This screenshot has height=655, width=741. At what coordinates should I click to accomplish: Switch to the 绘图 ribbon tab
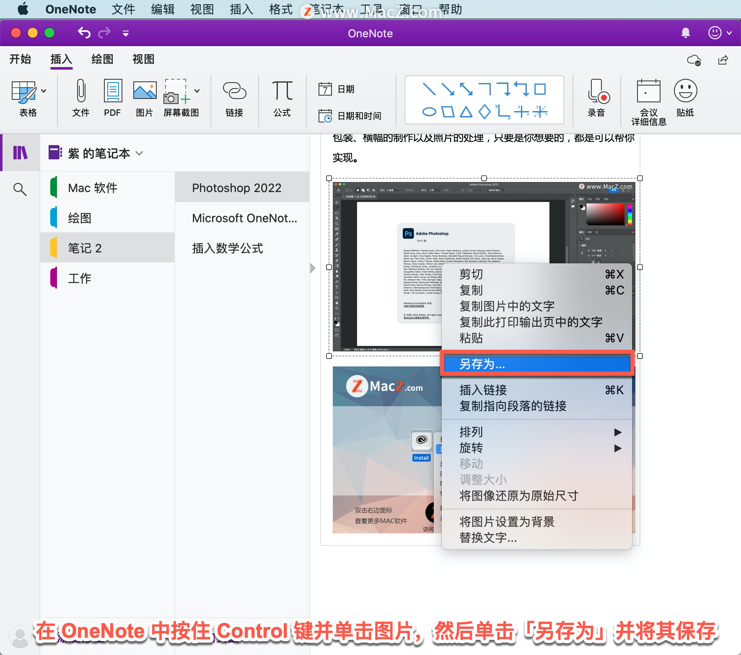click(x=102, y=59)
